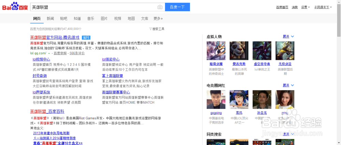Open 消息 link in header

click(x=295, y=7)
